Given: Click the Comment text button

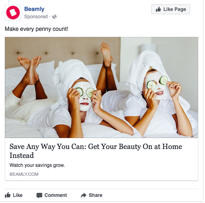Looking at the screenshot, I should pyautogui.click(x=56, y=195).
